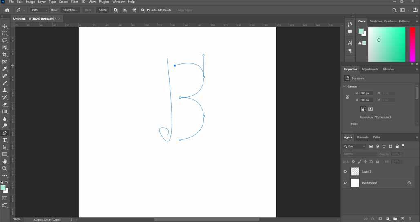Viewport: 420px width, 222px height.
Task: Open the share document icon
Action: tap(415, 10)
